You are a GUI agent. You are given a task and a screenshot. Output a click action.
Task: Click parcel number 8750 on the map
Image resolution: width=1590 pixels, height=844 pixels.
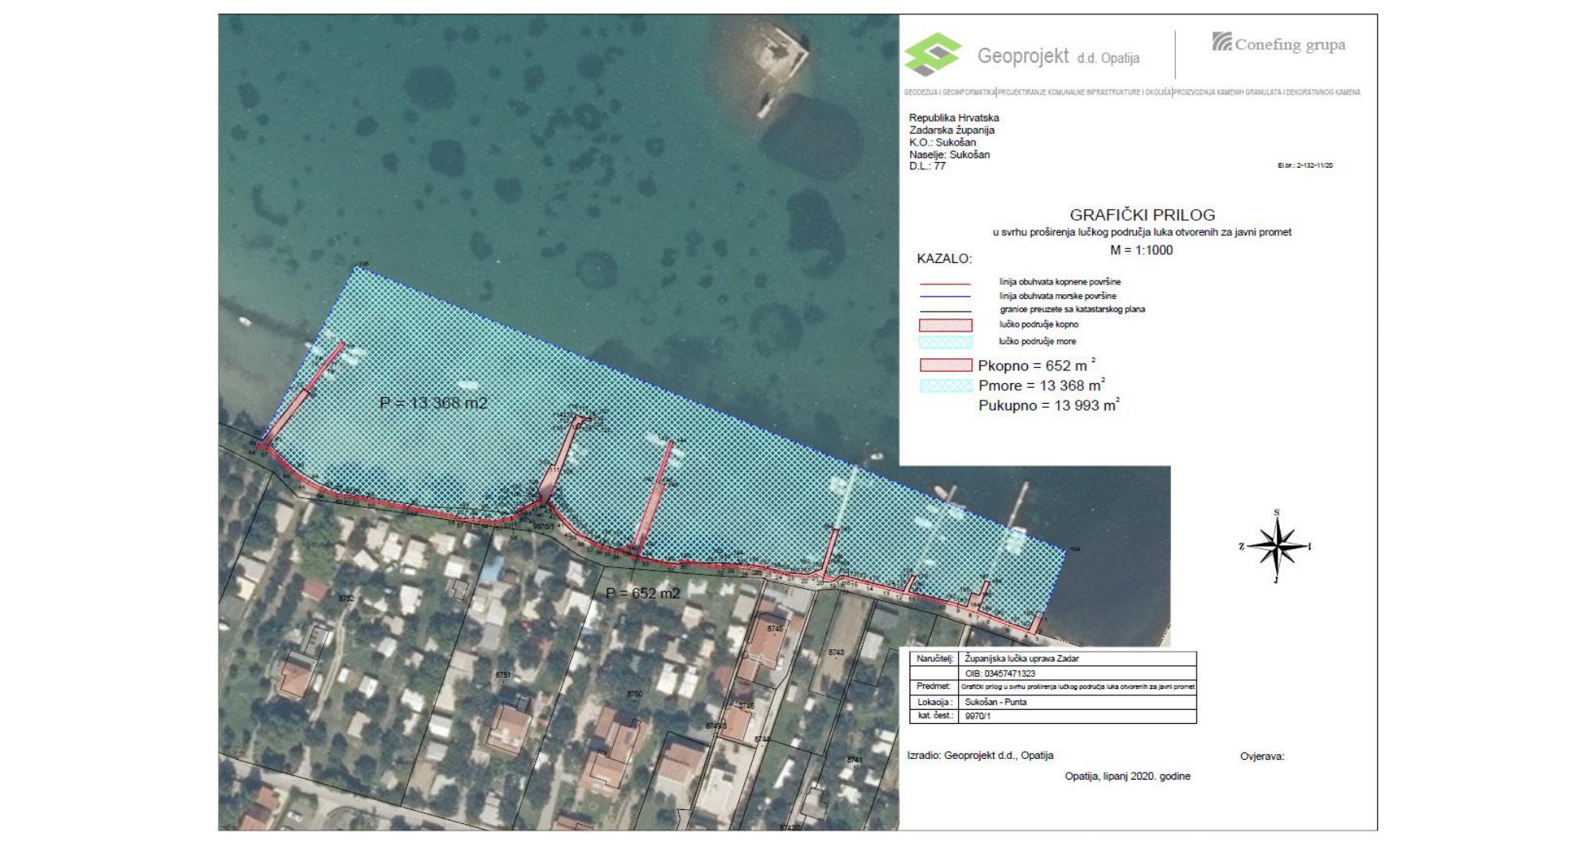(x=634, y=694)
